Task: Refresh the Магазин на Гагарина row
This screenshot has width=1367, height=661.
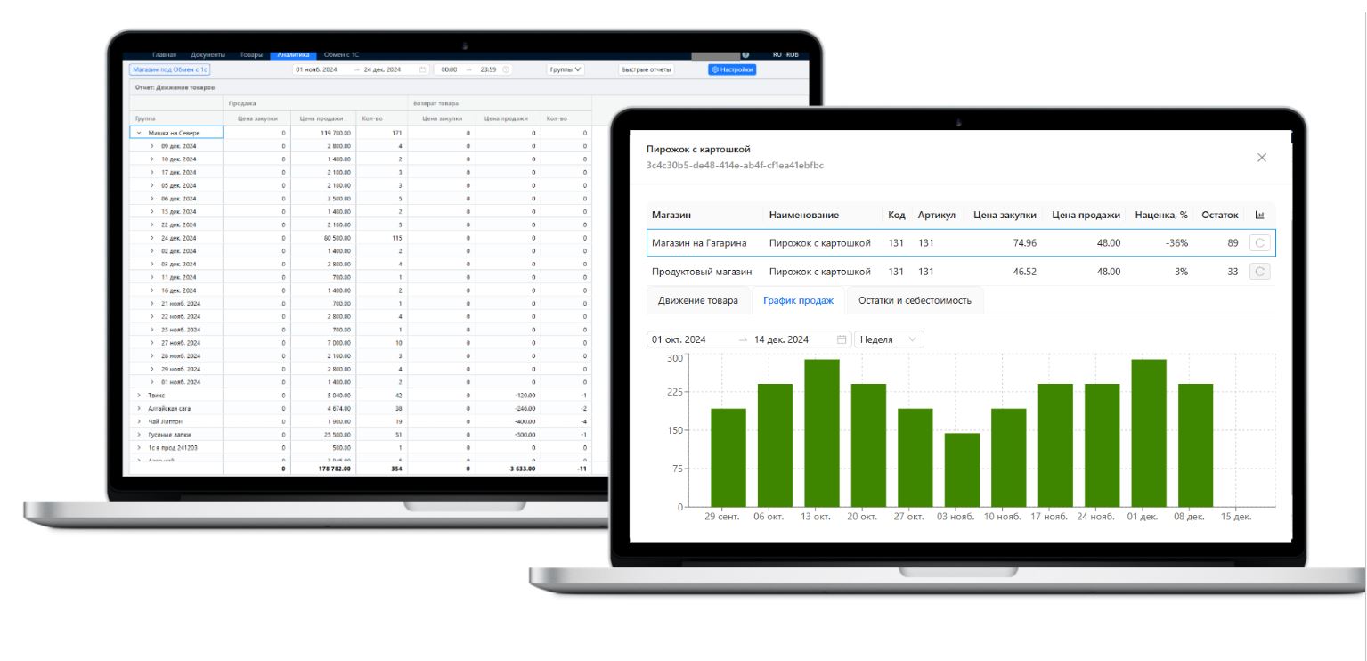Action: [1259, 242]
